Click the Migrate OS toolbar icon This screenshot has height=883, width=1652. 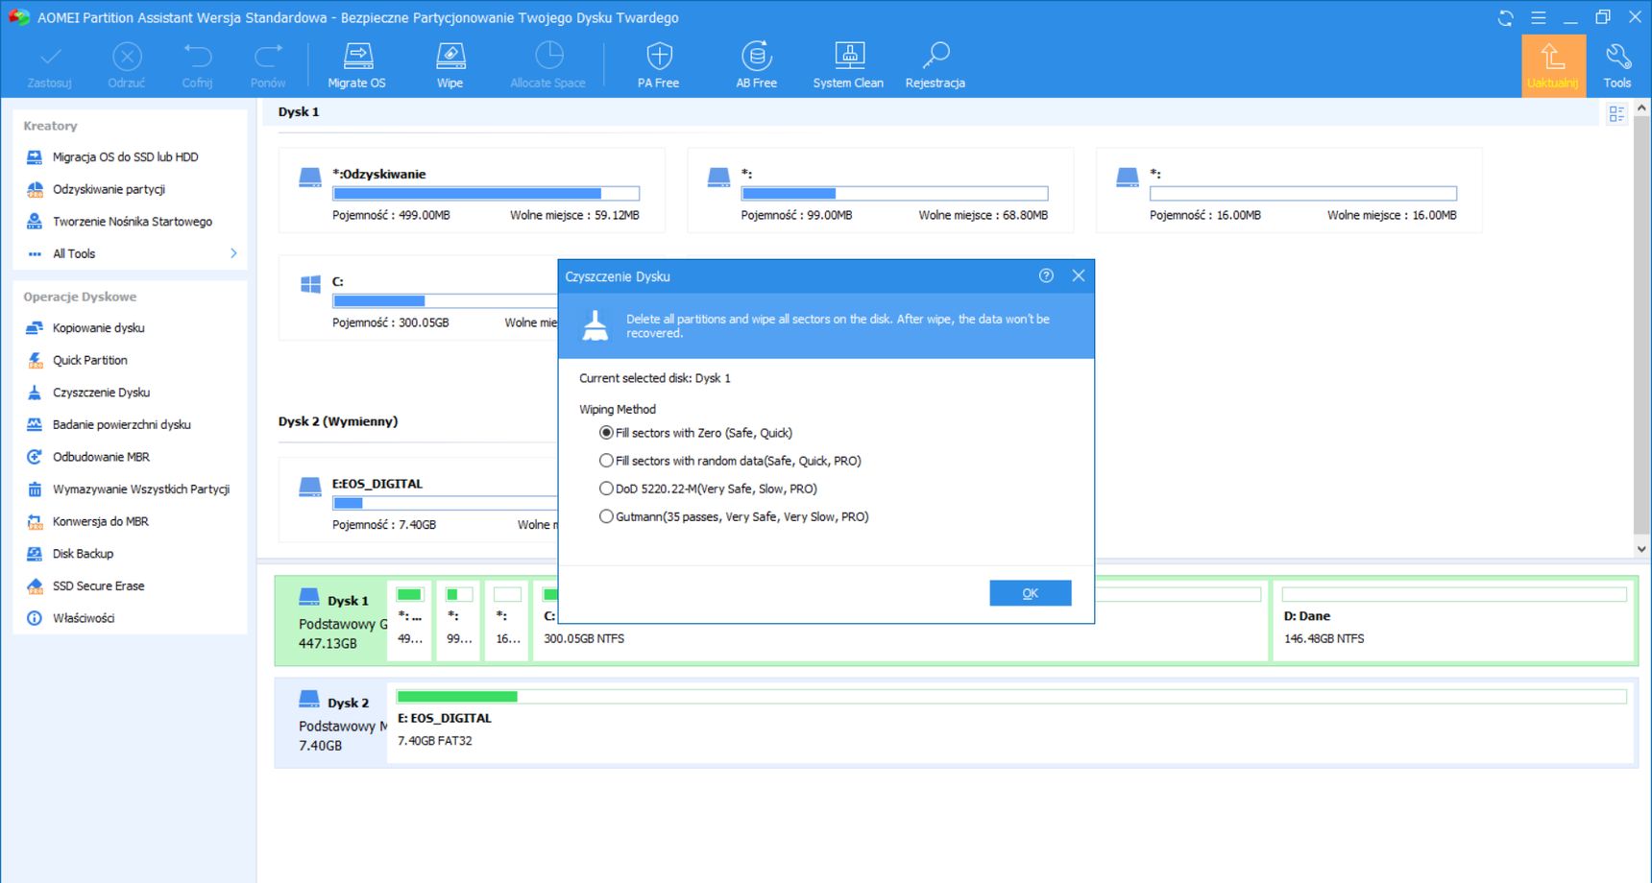pyautogui.click(x=357, y=57)
